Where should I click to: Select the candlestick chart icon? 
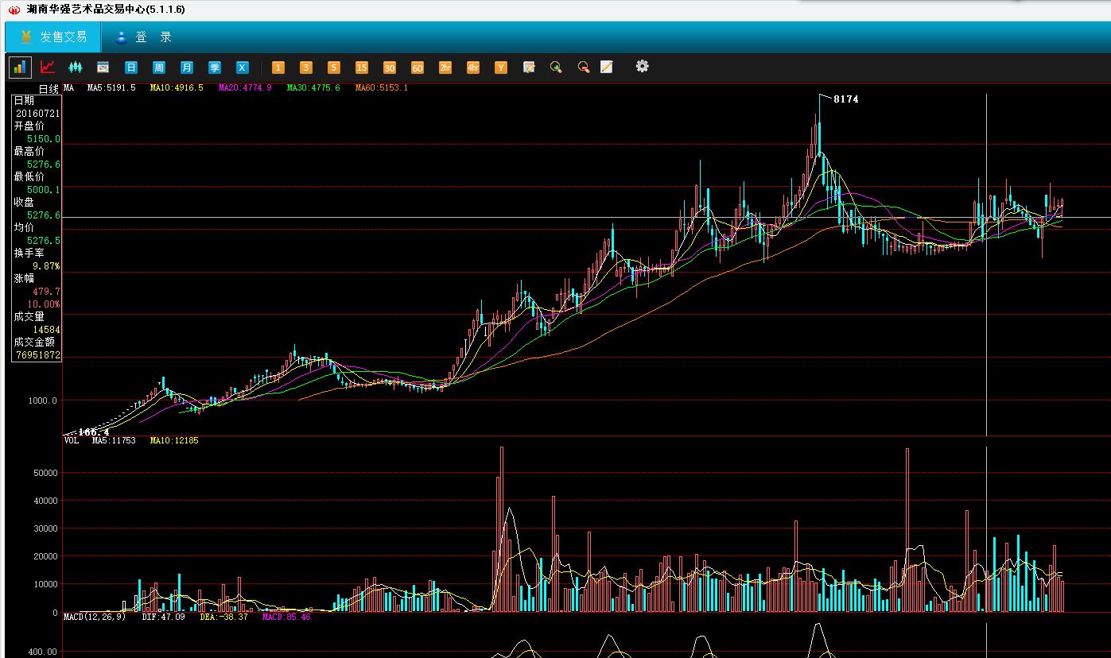pyautogui.click(x=76, y=68)
